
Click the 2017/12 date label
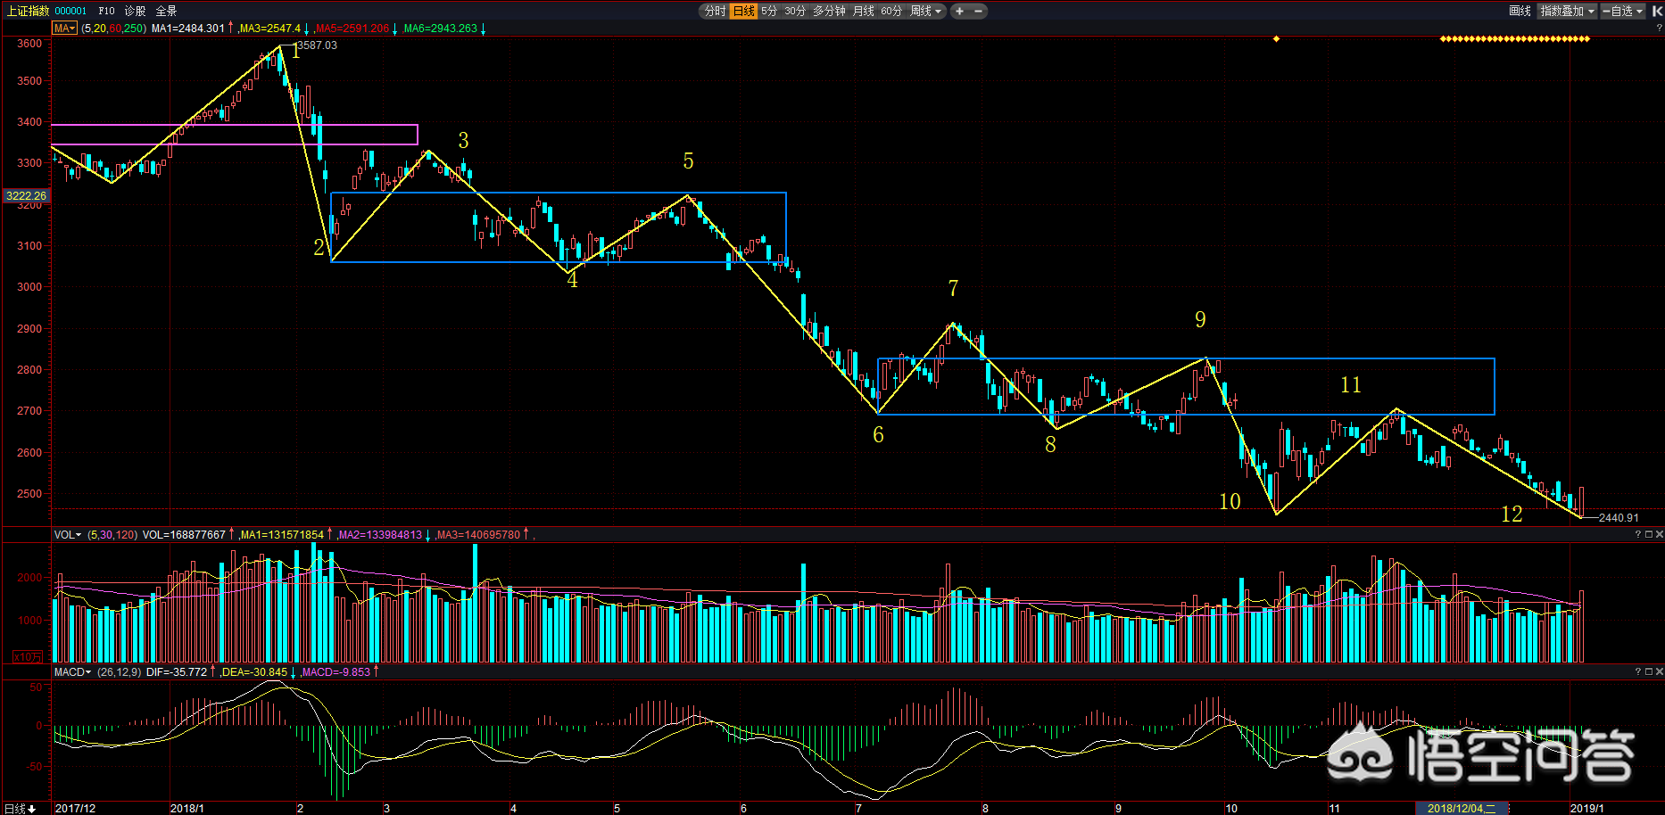tap(75, 809)
